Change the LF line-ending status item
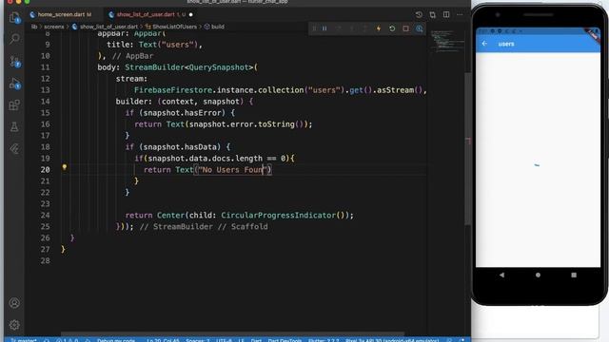Viewport: 609px width, 342px height. pyautogui.click(x=241, y=340)
